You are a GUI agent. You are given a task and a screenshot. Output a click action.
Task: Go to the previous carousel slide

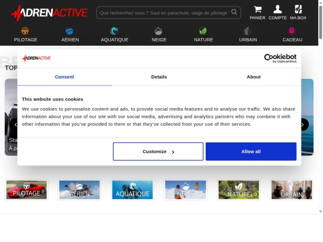15,125
